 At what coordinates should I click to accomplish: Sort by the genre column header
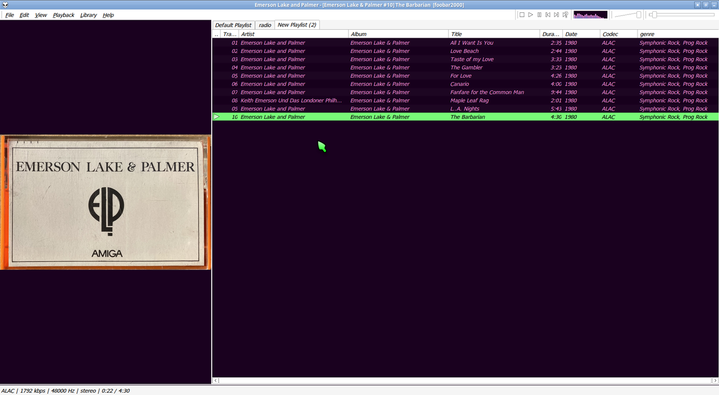click(x=678, y=34)
